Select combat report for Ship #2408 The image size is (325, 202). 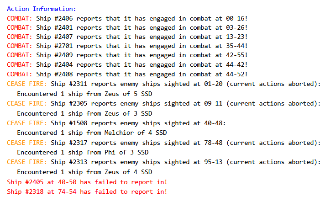coord(129,74)
